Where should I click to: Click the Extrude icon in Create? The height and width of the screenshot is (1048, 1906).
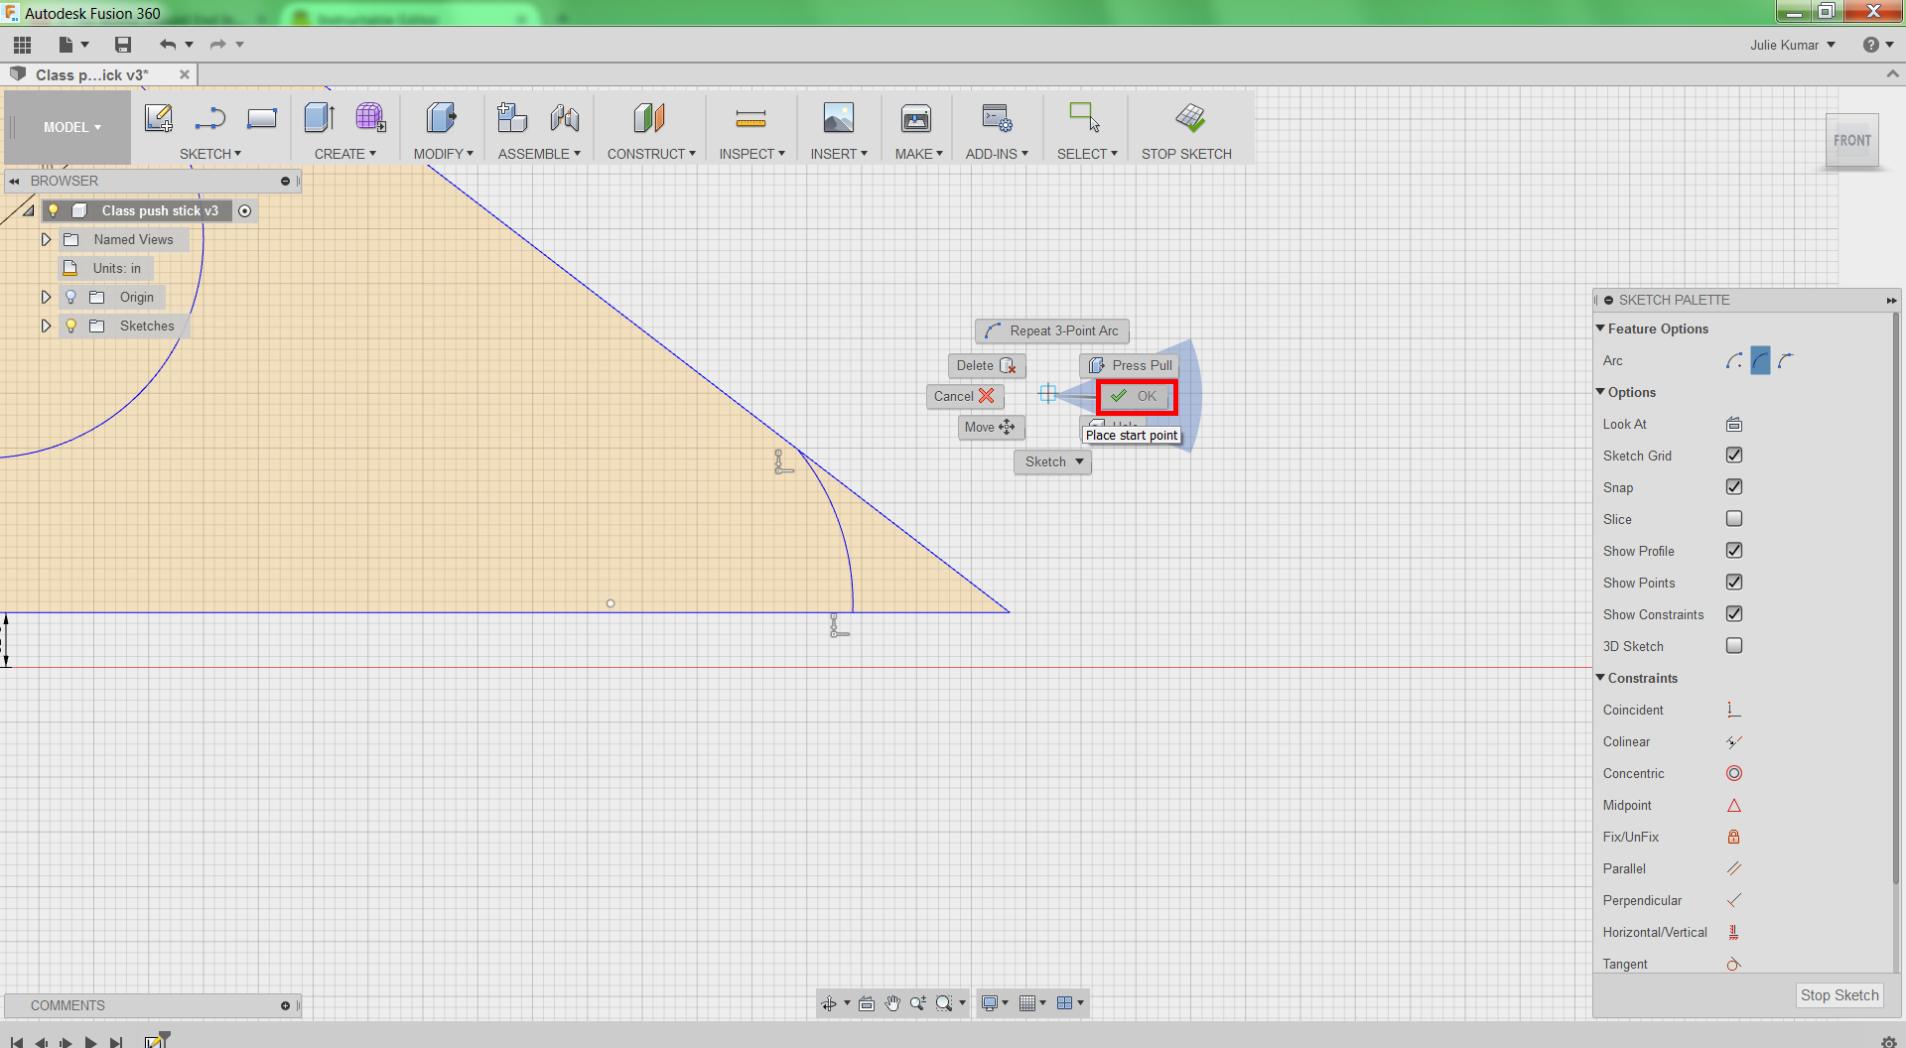click(x=320, y=118)
